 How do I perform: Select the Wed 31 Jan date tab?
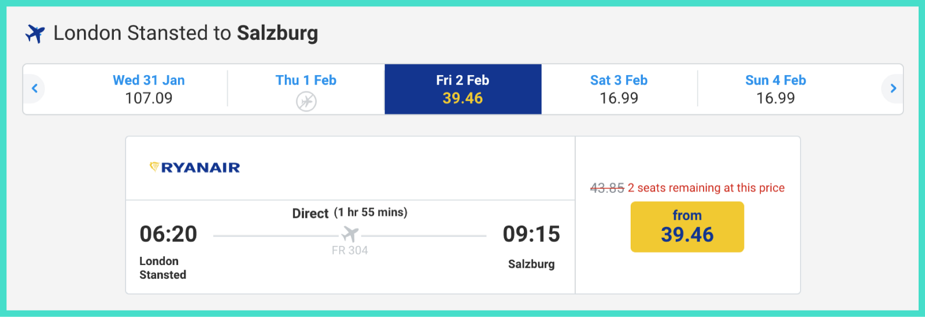point(149,89)
